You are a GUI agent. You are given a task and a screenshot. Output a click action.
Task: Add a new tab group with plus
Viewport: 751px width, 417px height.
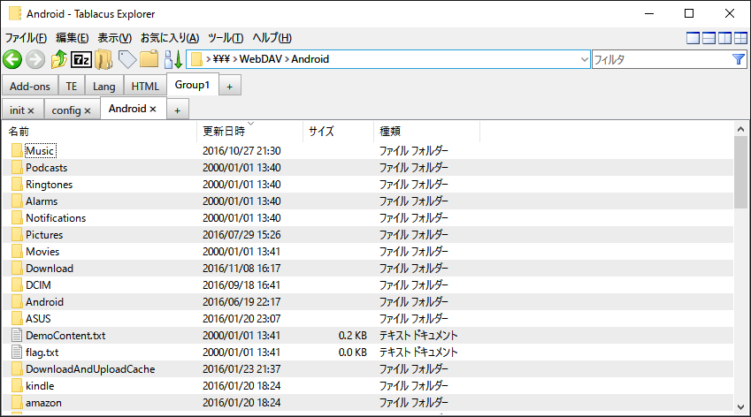click(x=230, y=87)
